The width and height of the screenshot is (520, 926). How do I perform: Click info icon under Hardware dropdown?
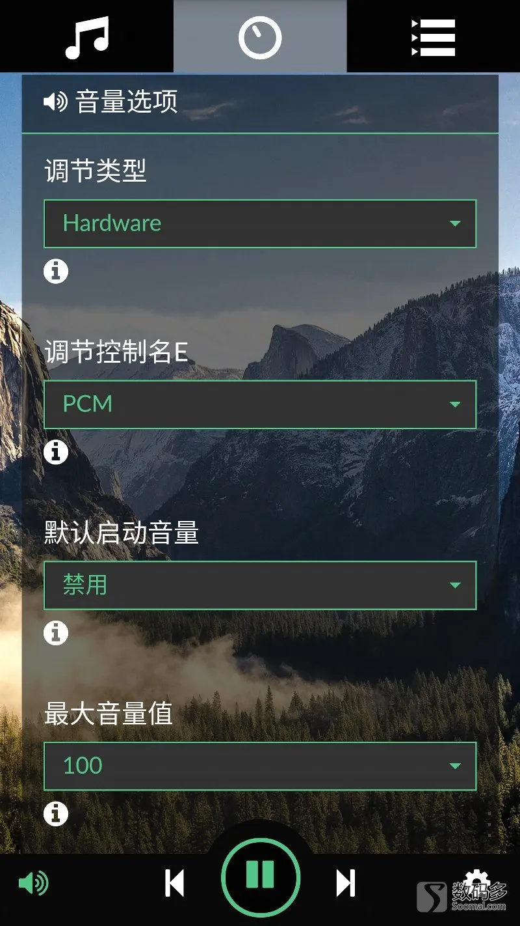[x=56, y=270]
